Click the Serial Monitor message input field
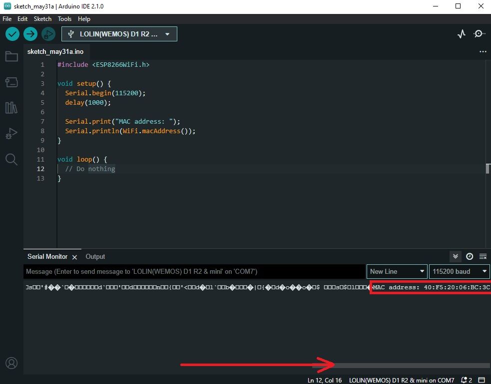Screen dimensions: 491x384 (195, 271)
